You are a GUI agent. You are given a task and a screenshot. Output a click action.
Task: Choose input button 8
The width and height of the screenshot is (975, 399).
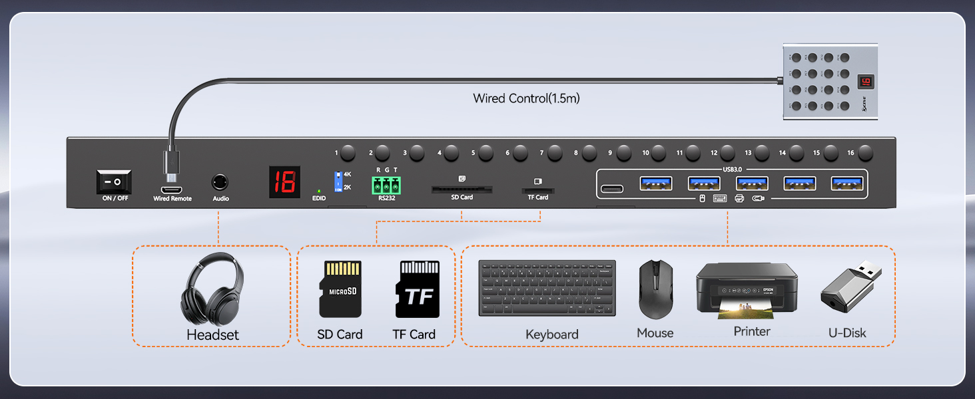coord(589,153)
